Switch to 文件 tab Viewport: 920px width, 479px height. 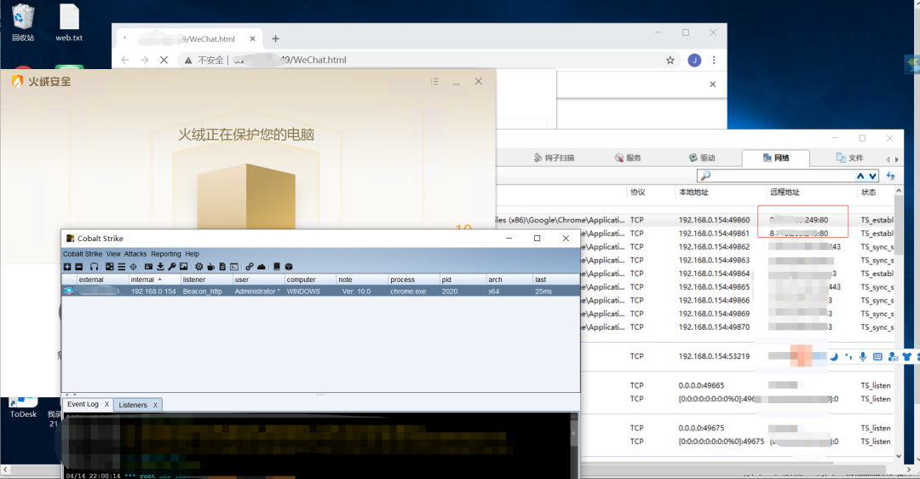pyautogui.click(x=849, y=158)
